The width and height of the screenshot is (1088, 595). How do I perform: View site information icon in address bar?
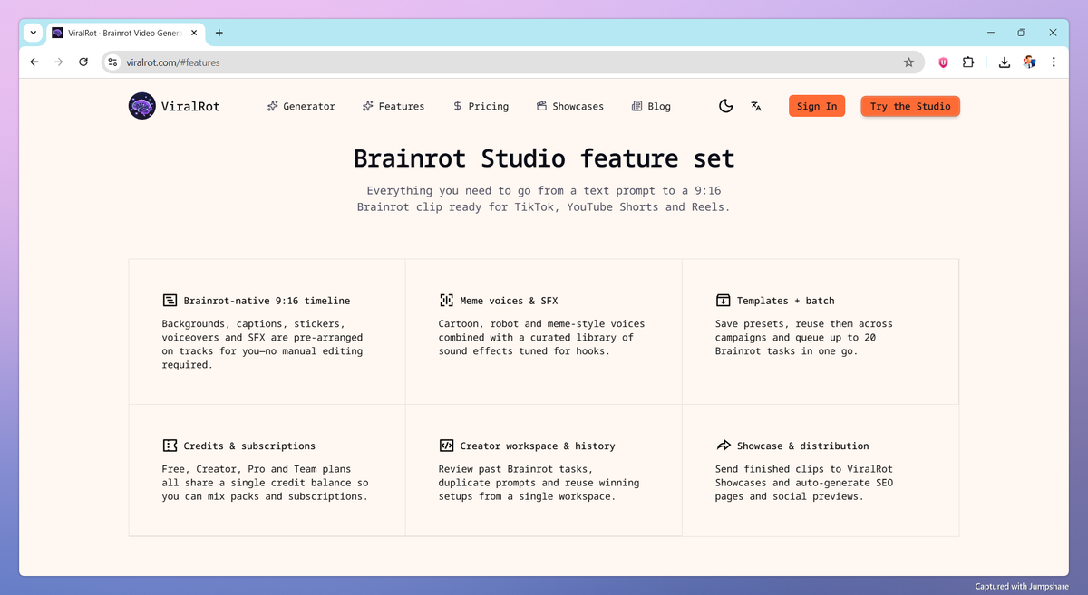[112, 62]
